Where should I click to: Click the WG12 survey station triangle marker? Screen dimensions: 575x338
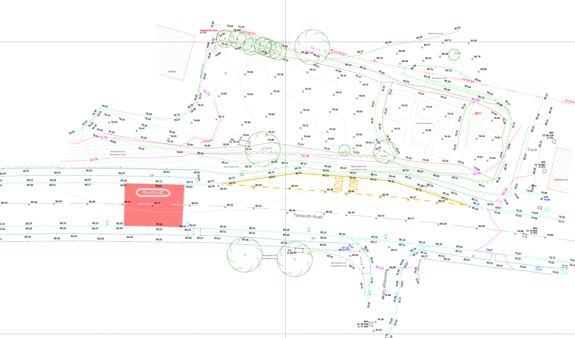pos(201,142)
